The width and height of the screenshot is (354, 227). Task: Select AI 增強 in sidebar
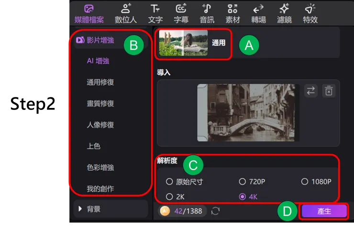pos(98,61)
